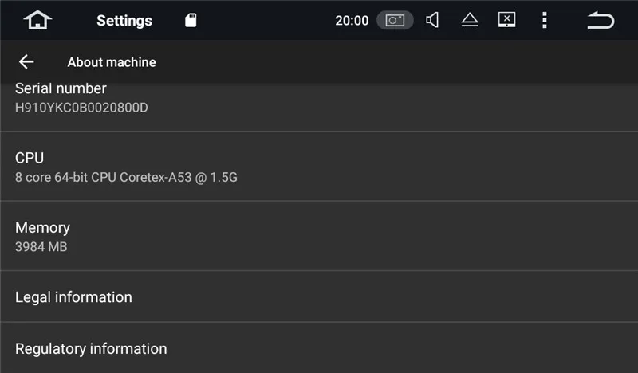638x373 pixels.
Task: Select the Memory entry label
Action: click(x=42, y=227)
